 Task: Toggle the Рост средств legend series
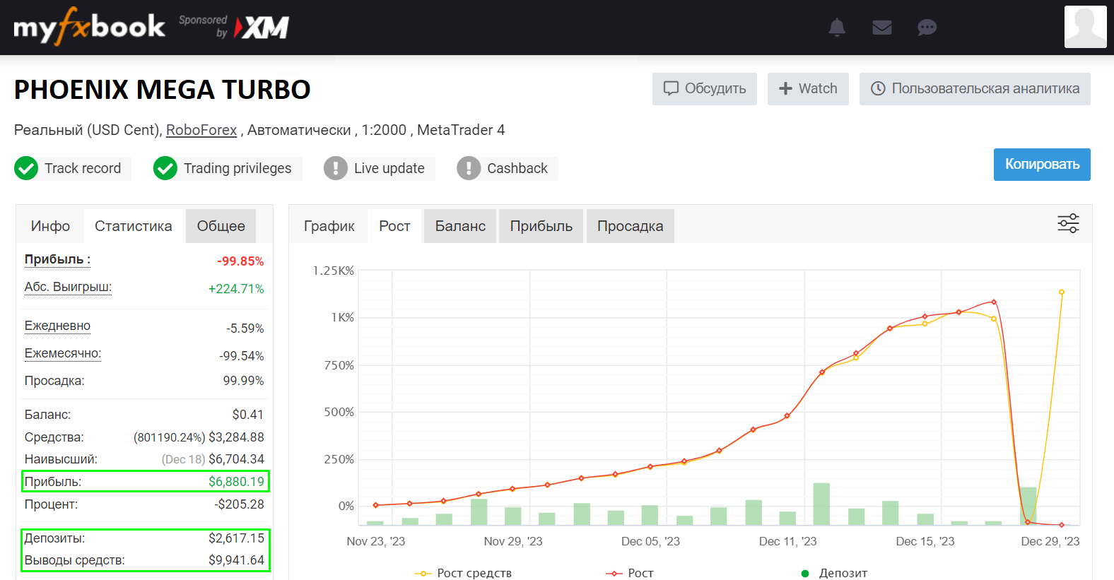[x=464, y=573]
